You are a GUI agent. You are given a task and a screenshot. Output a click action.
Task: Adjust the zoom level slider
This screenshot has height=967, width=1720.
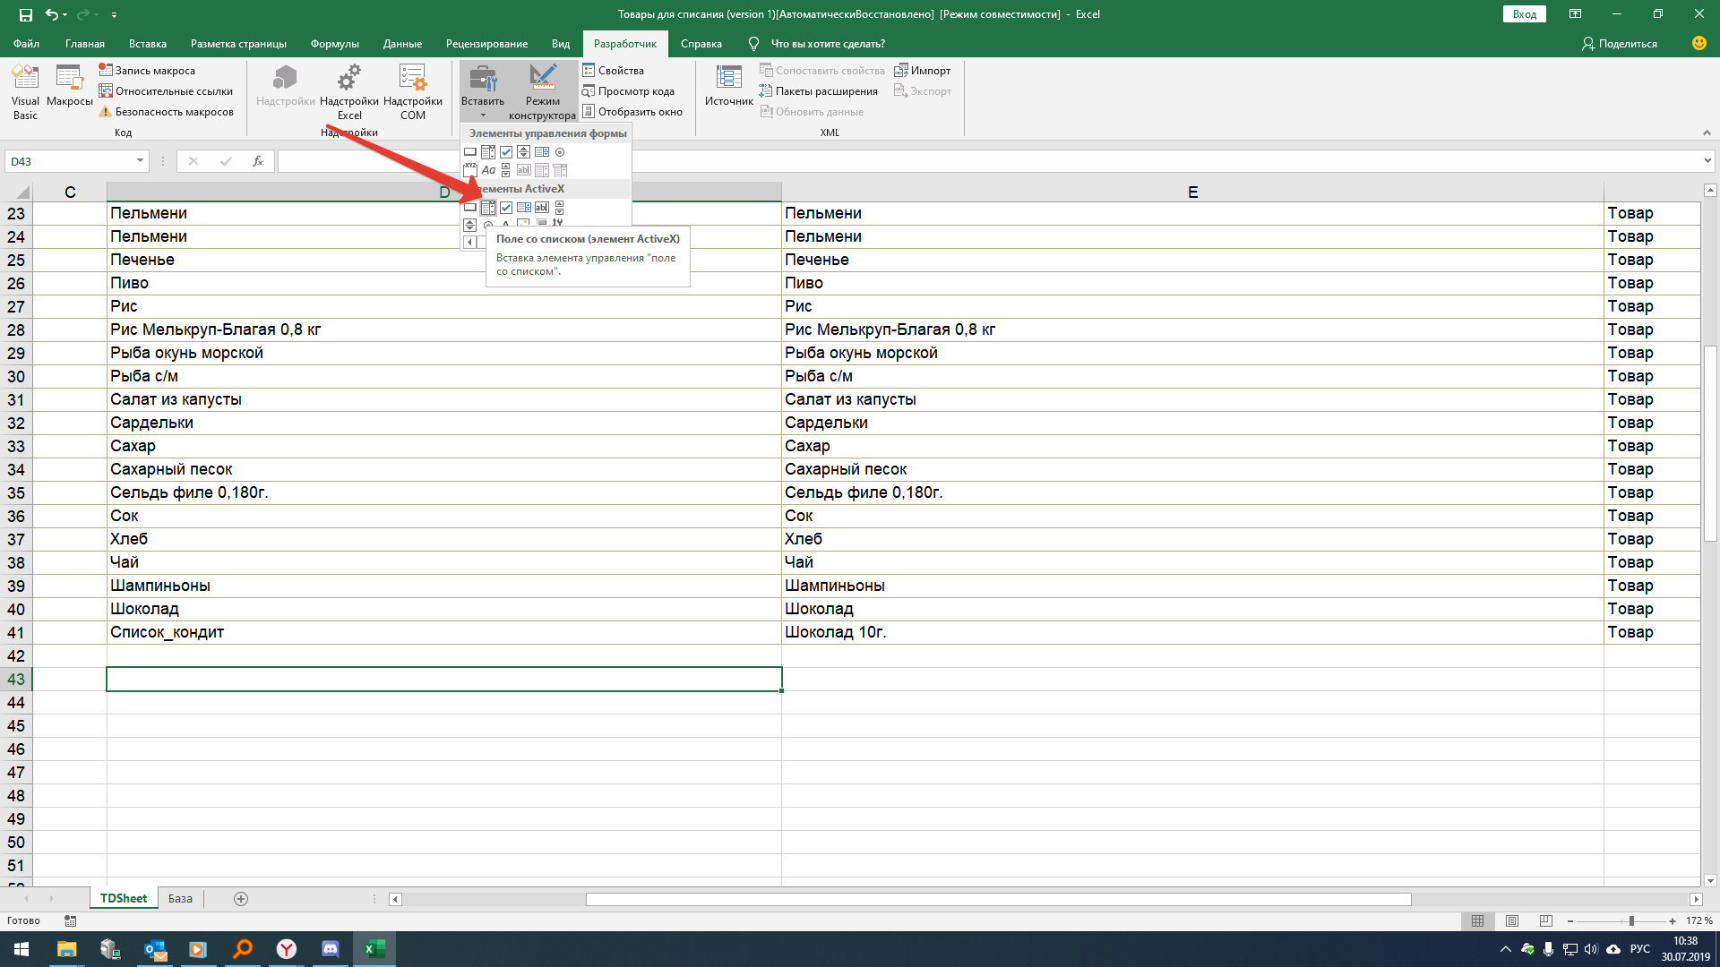(x=1631, y=920)
